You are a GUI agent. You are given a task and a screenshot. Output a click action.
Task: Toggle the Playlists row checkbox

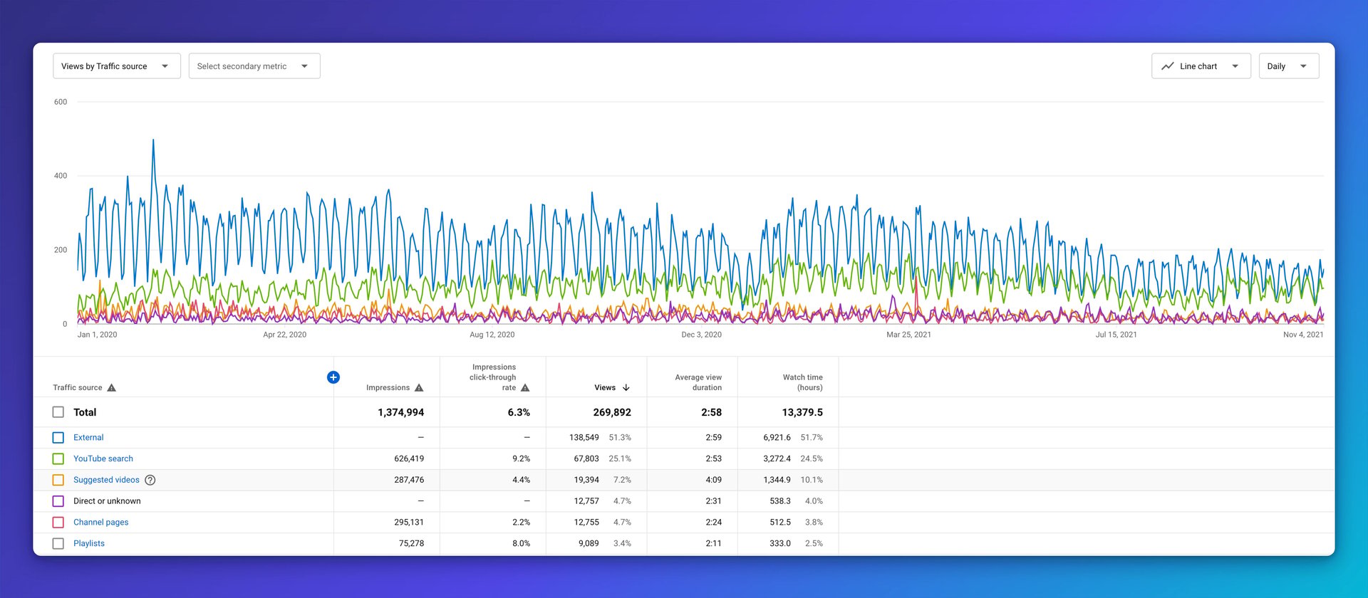click(x=58, y=544)
